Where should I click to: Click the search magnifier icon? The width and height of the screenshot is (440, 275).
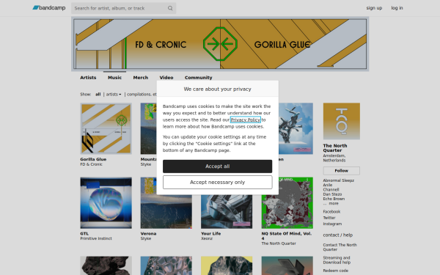(x=170, y=8)
